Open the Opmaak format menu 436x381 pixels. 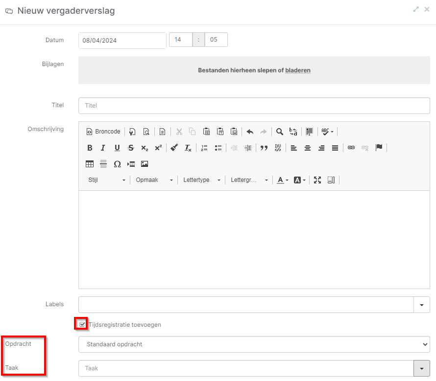pyautogui.click(x=154, y=180)
